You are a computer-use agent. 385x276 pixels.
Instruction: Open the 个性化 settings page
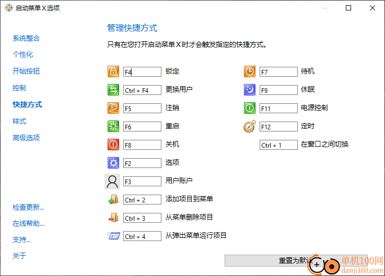click(22, 54)
